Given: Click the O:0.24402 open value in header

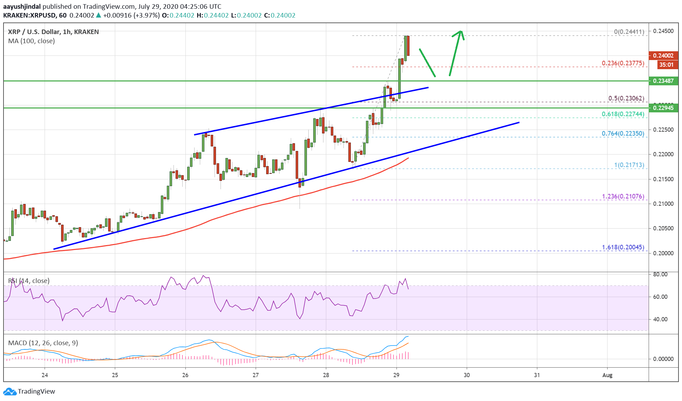Looking at the screenshot, I should (178, 16).
